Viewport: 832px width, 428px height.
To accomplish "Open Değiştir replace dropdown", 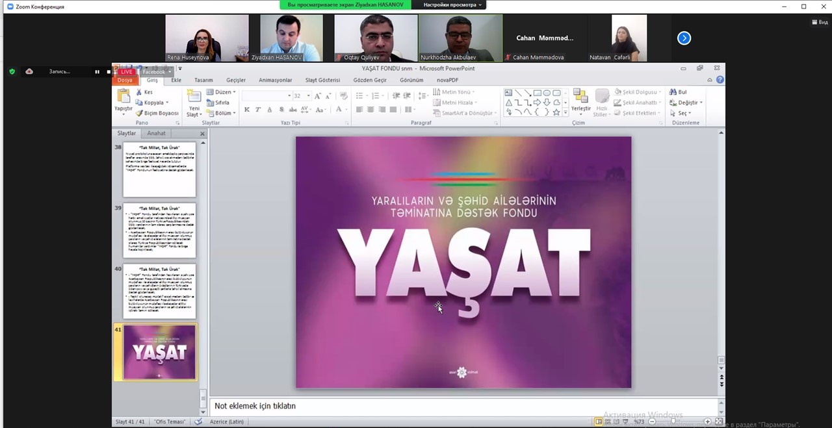I will pos(701,103).
